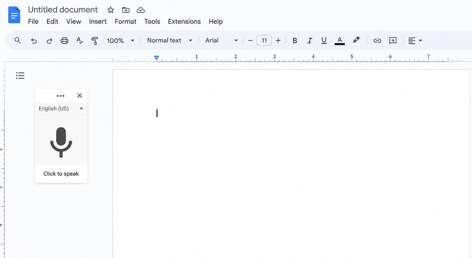Change voice typing language English (US)
Screen dimensions: 472x258
pos(61,109)
